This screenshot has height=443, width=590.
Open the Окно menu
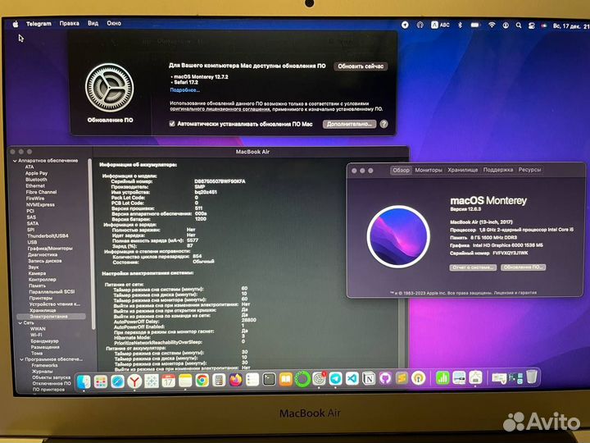pyautogui.click(x=114, y=23)
